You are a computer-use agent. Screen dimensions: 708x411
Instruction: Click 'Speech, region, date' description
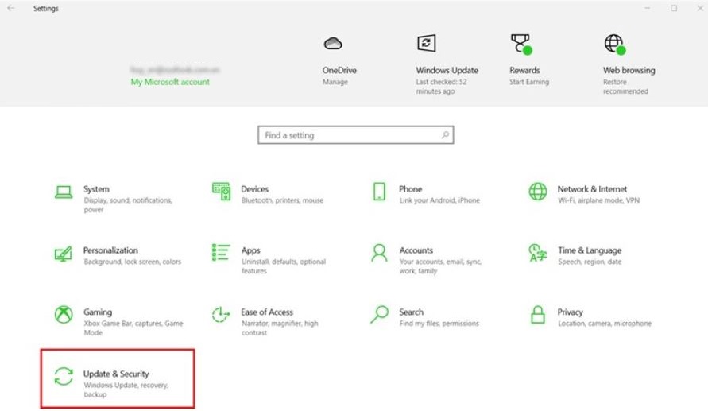click(x=590, y=262)
